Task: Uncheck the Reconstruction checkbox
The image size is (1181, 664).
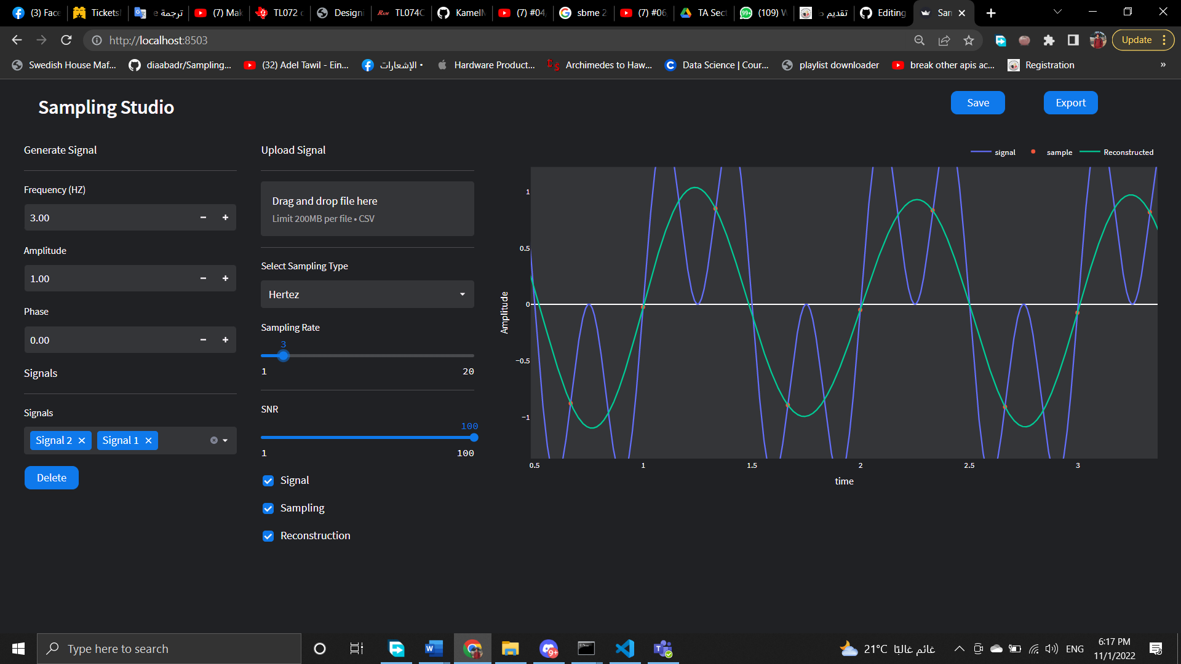Action: (x=268, y=536)
